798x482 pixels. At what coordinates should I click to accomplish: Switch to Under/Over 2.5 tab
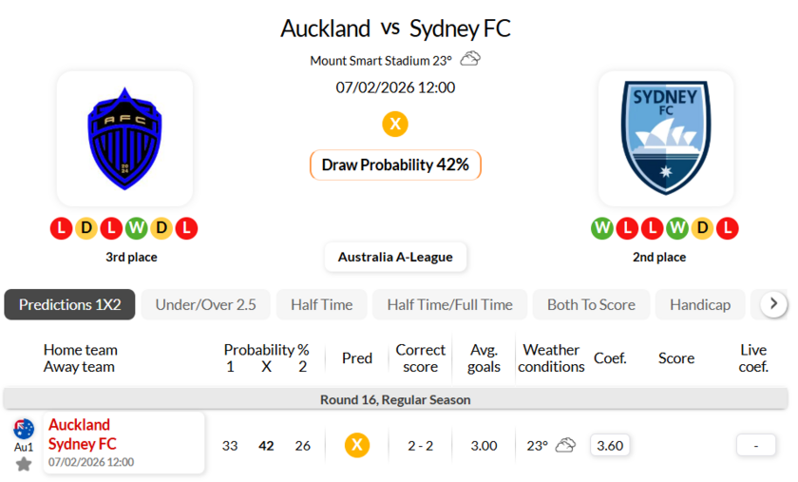[x=206, y=304]
